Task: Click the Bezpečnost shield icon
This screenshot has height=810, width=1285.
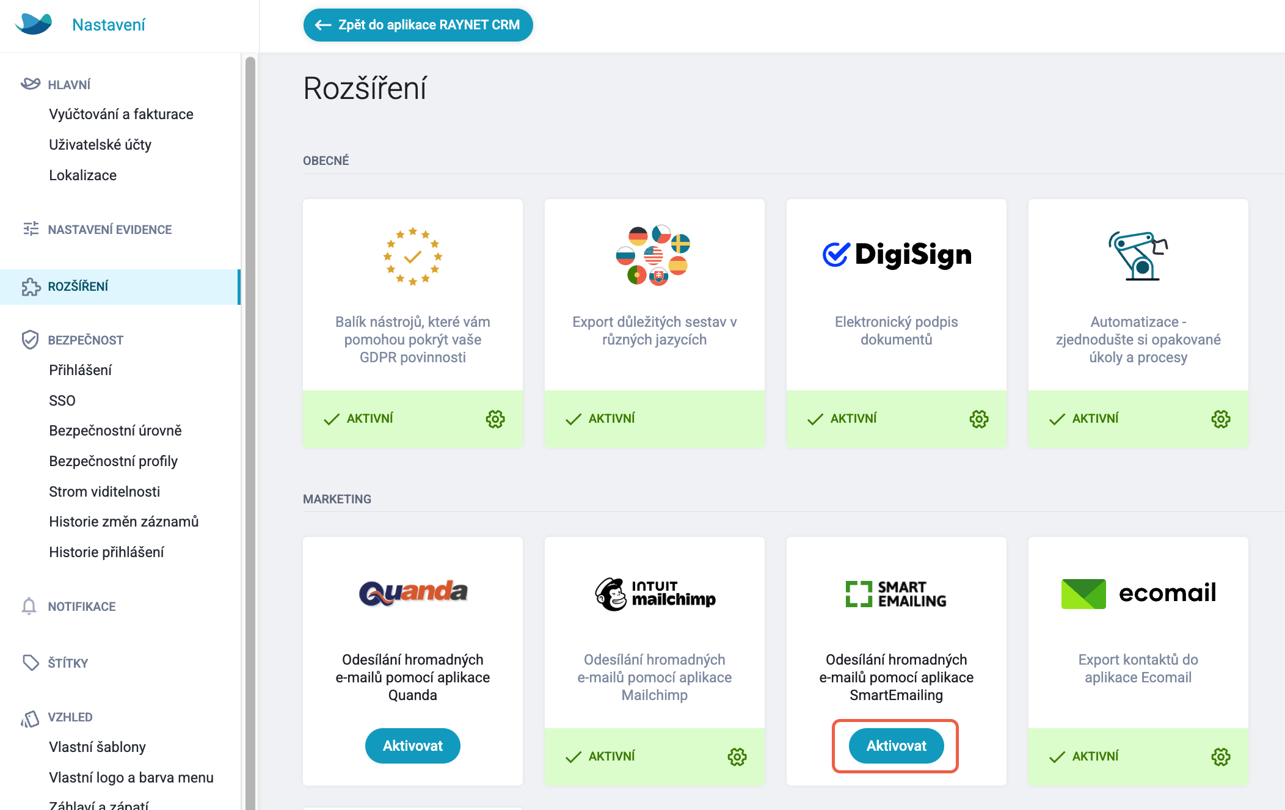Action: pos(30,340)
